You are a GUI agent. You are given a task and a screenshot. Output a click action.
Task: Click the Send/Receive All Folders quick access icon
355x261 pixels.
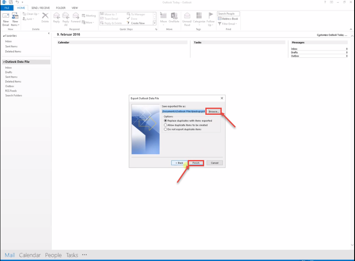tap(10, 2)
